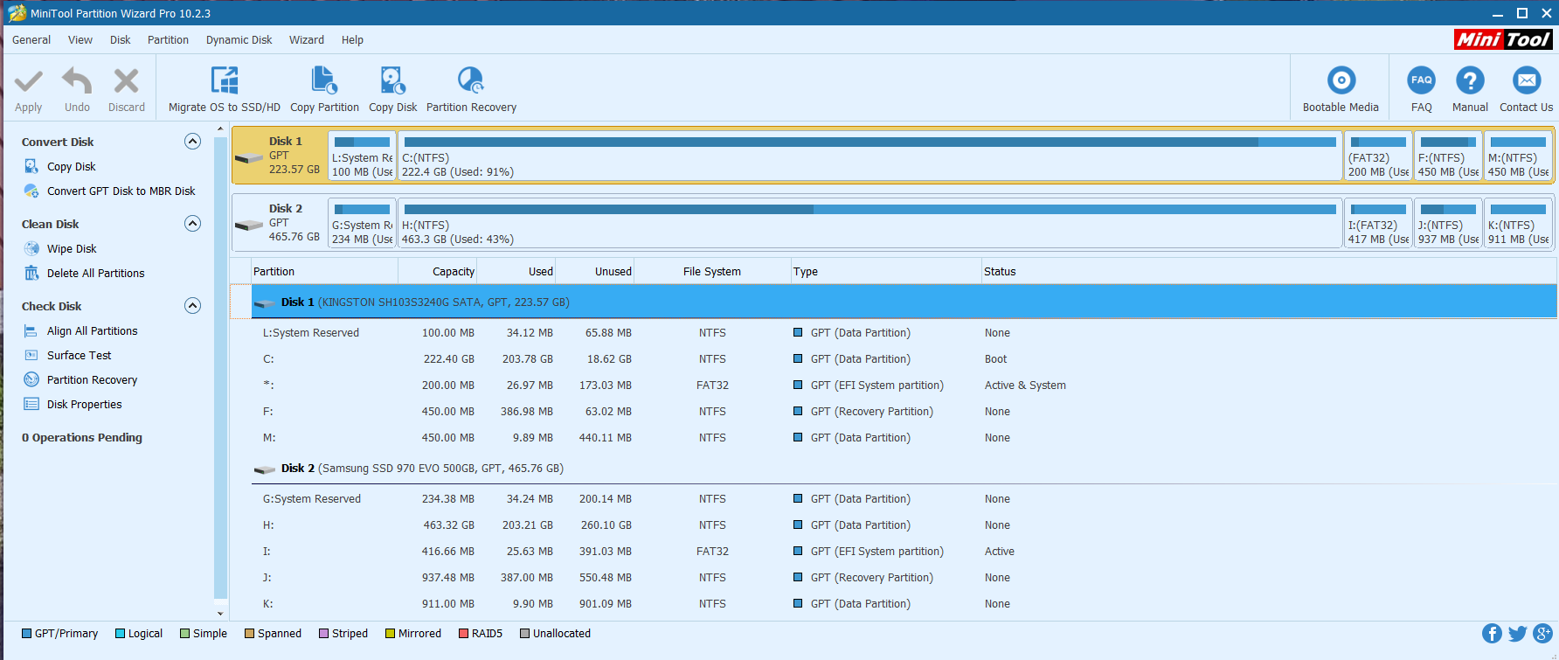Image resolution: width=1559 pixels, height=660 pixels.
Task: Open the Disk menu
Action: click(x=121, y=40)
